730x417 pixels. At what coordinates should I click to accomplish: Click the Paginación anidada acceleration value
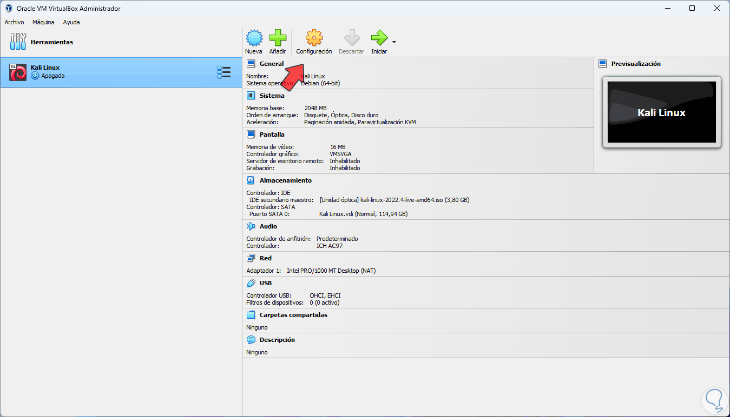pyautogui.click(x=360, y=122)
